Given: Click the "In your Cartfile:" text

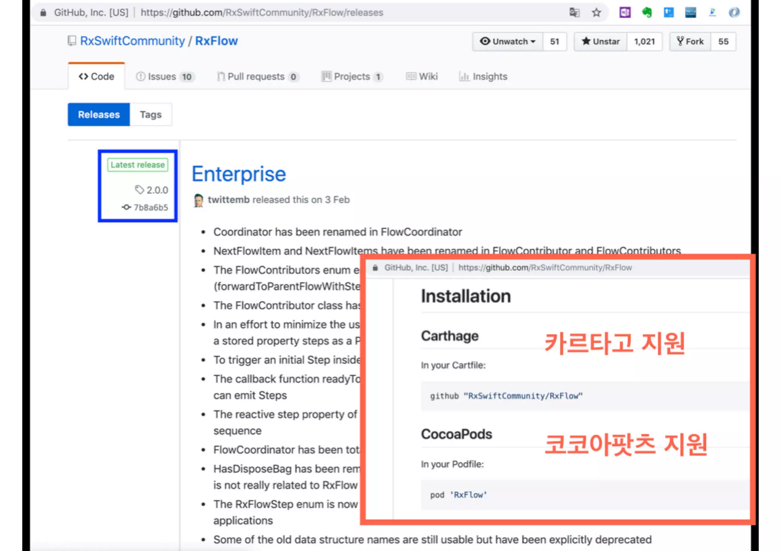Looking at the screenshot, I should click(453, 365).
